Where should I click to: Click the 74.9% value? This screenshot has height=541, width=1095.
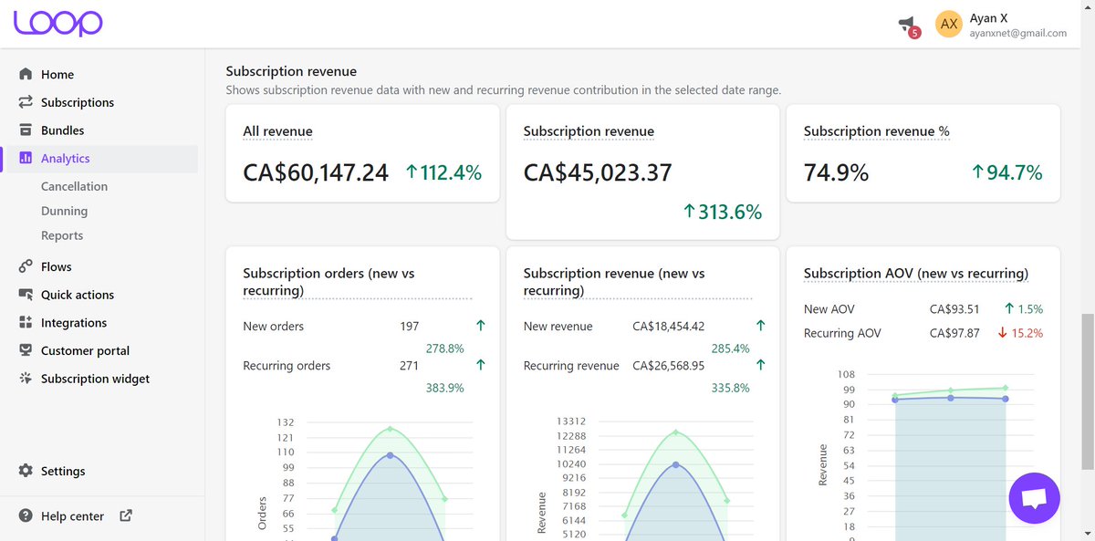point(837,172)
